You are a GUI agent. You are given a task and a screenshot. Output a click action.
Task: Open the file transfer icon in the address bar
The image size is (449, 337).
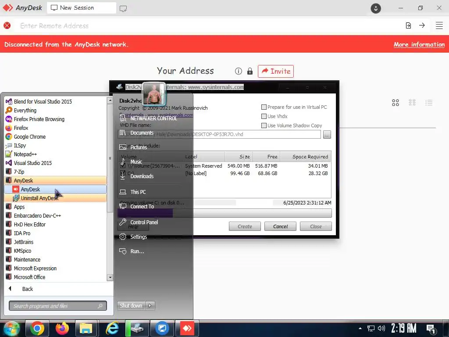(408, 25)
